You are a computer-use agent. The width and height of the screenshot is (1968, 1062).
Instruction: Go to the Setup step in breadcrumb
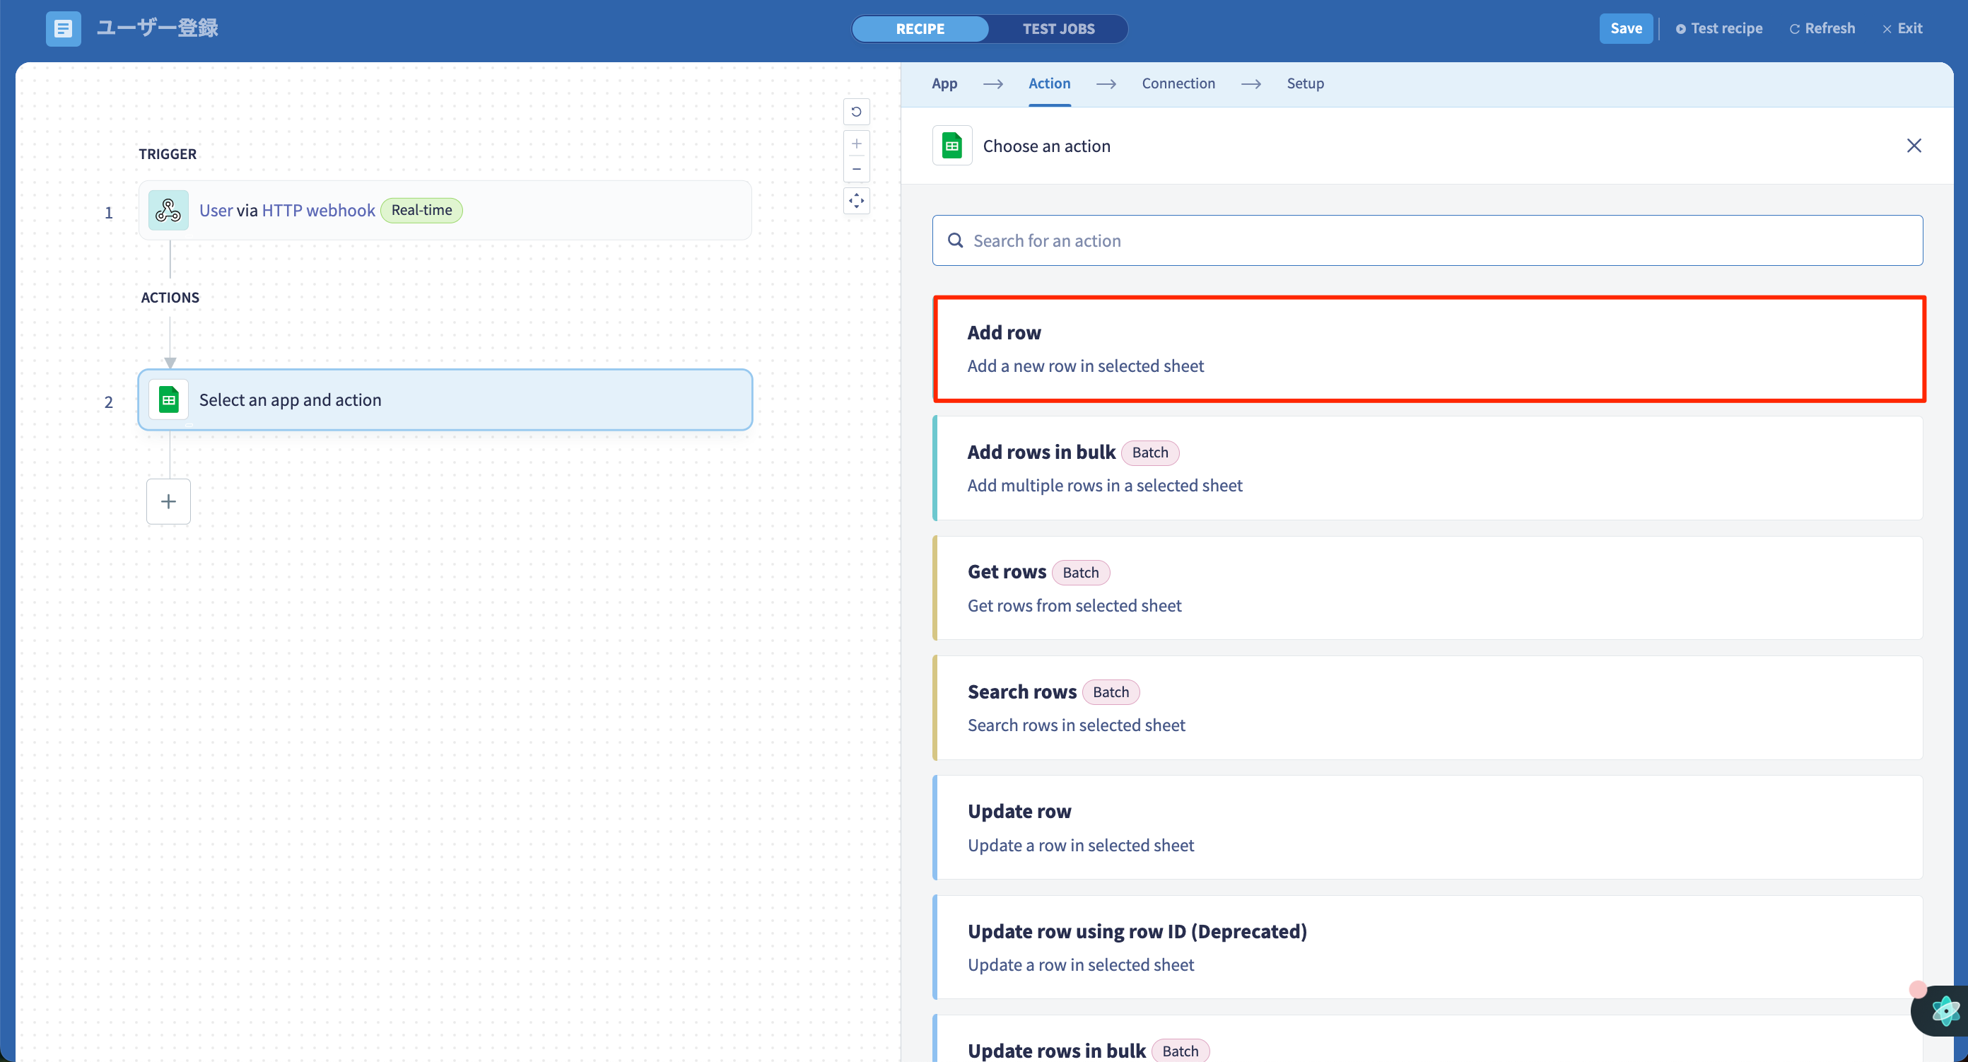pos(1305,83)
